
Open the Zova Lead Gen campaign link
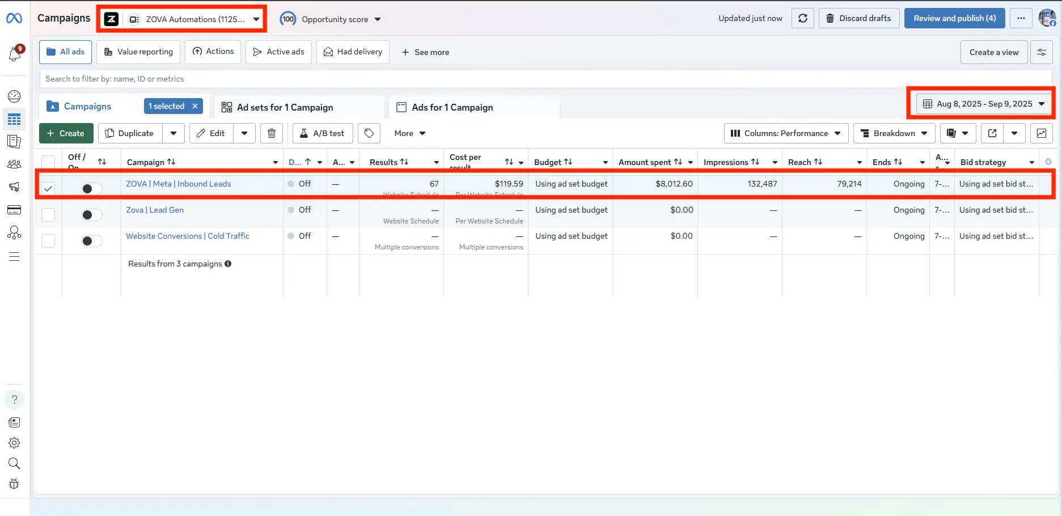pos(155,210)
